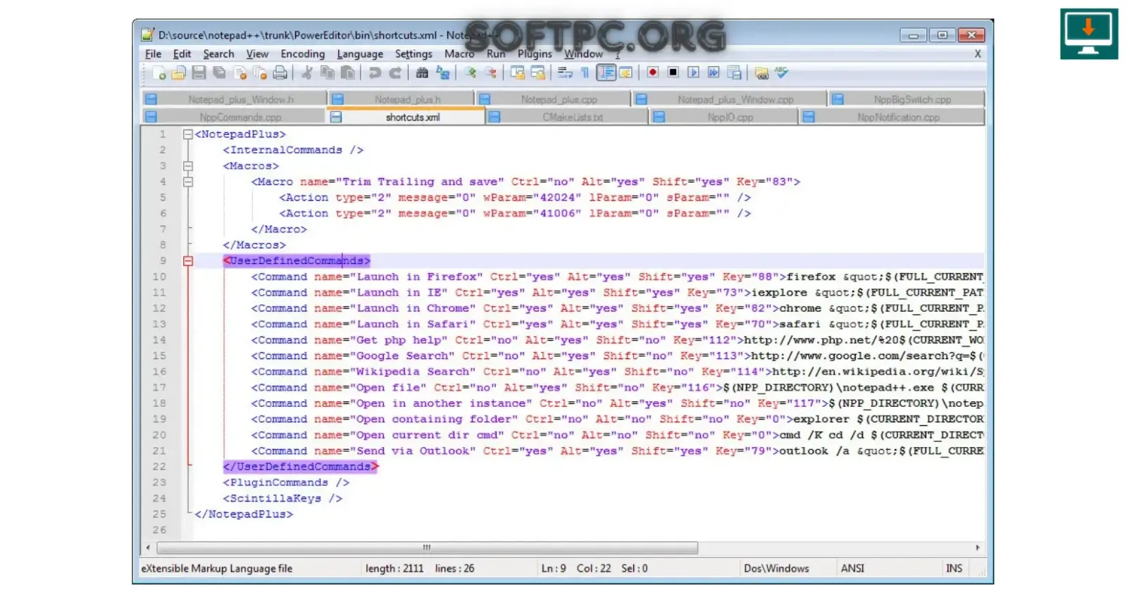Toggle word wrap from the toolbar
The image size is (1127, 604).
(x=565, y=73)
